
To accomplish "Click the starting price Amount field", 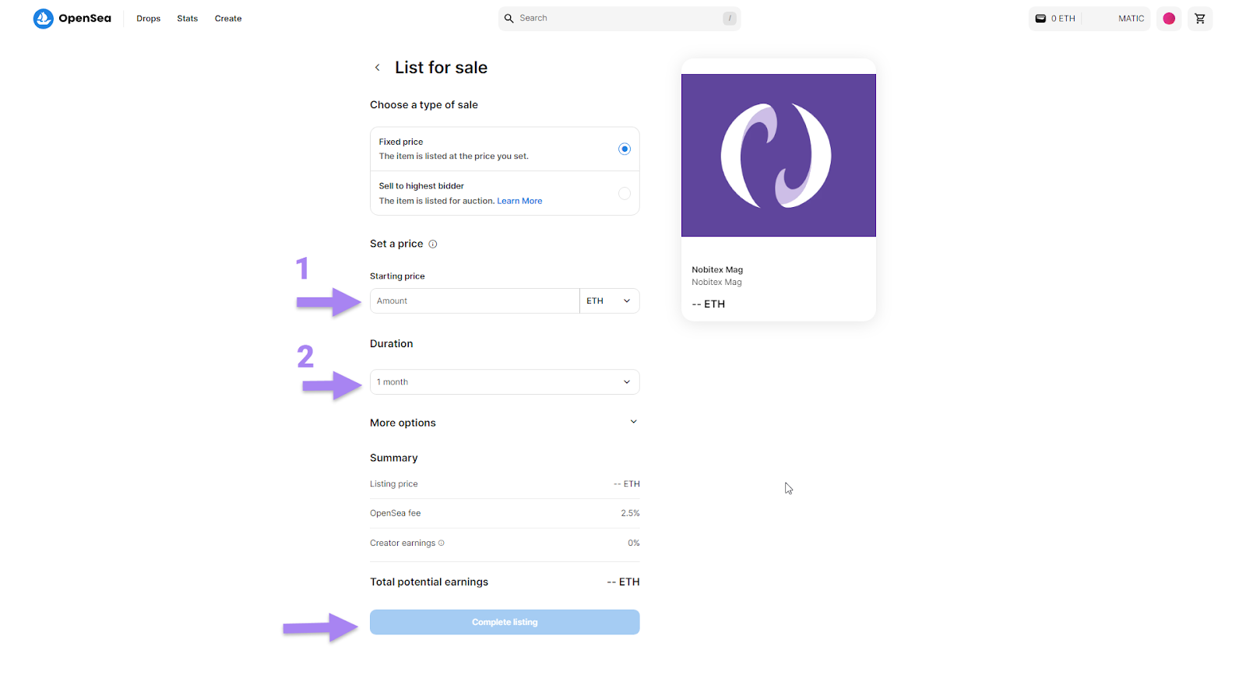I will [473, 301].
